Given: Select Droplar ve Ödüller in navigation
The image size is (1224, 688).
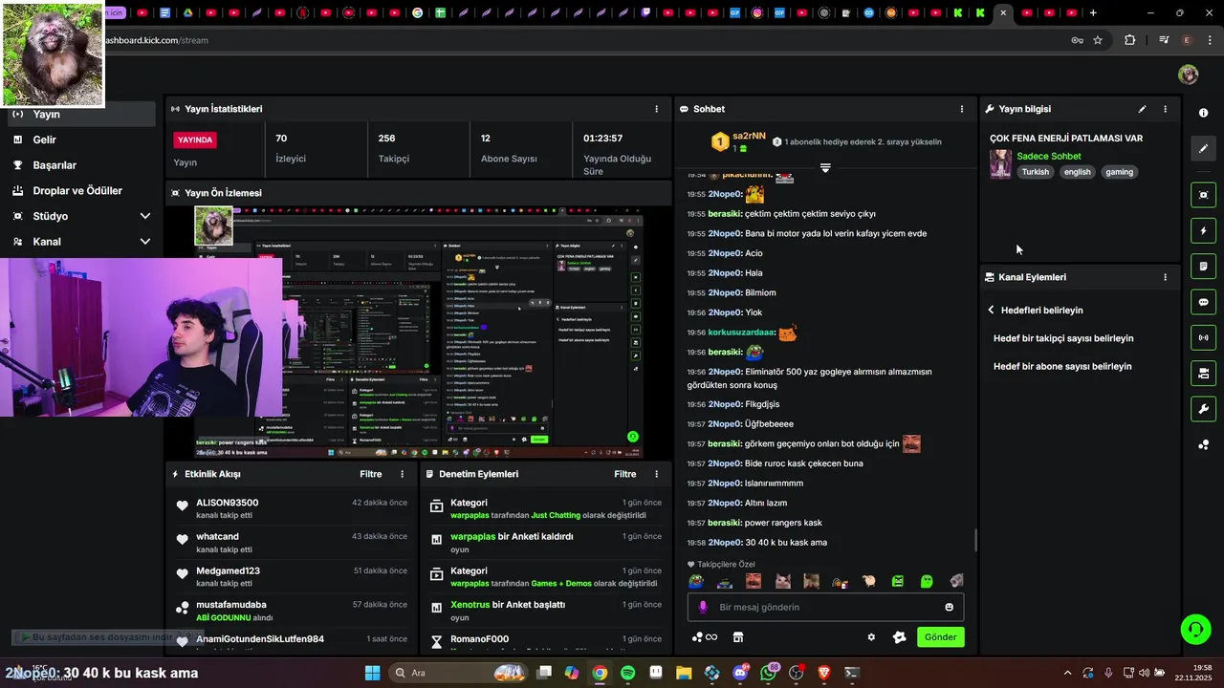Looking at the screenshot, I should pyautogui.click(x=78, y=190).
